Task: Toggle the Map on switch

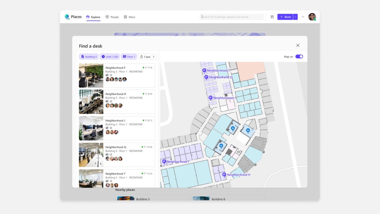Action: tap(299, 56)
